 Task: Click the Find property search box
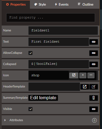[51, 18]
